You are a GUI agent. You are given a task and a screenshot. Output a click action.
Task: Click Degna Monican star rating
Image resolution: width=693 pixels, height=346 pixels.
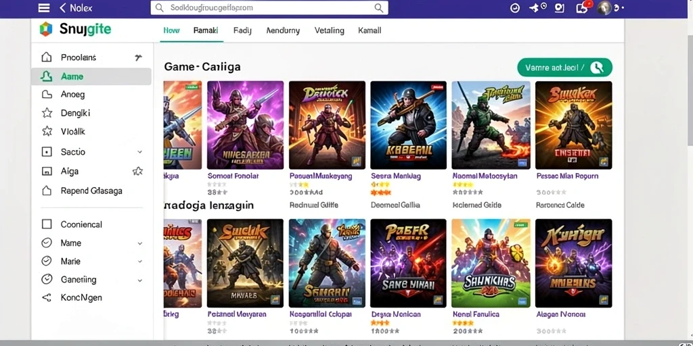[380, 323]
